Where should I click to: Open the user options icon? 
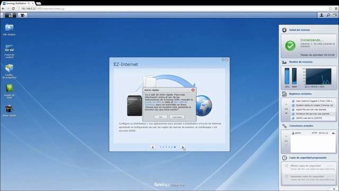coord(322,15)
